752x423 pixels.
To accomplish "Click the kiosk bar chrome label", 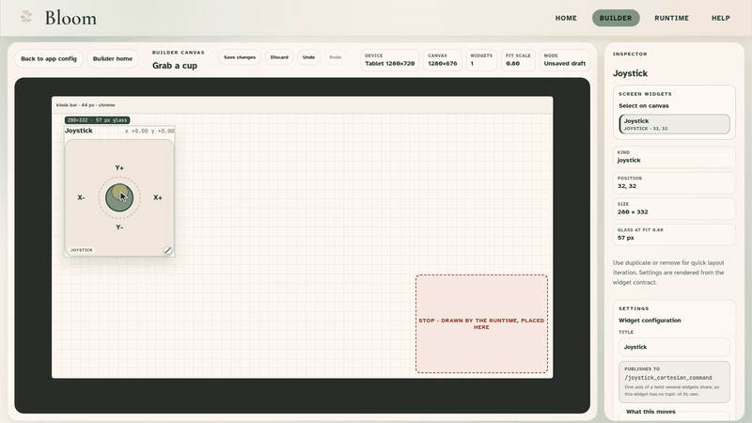I will (x=86, y=105).
